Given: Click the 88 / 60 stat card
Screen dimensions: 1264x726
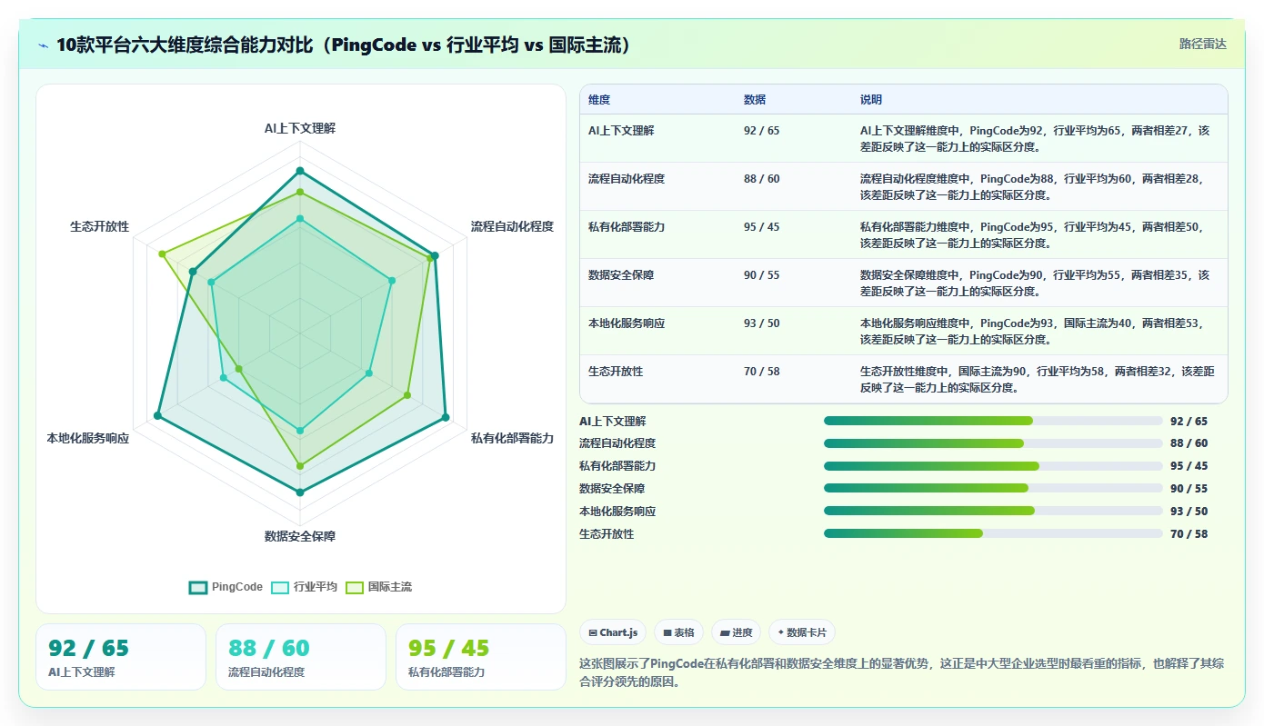Looking at the screenshot, I should tap(301, 657).
